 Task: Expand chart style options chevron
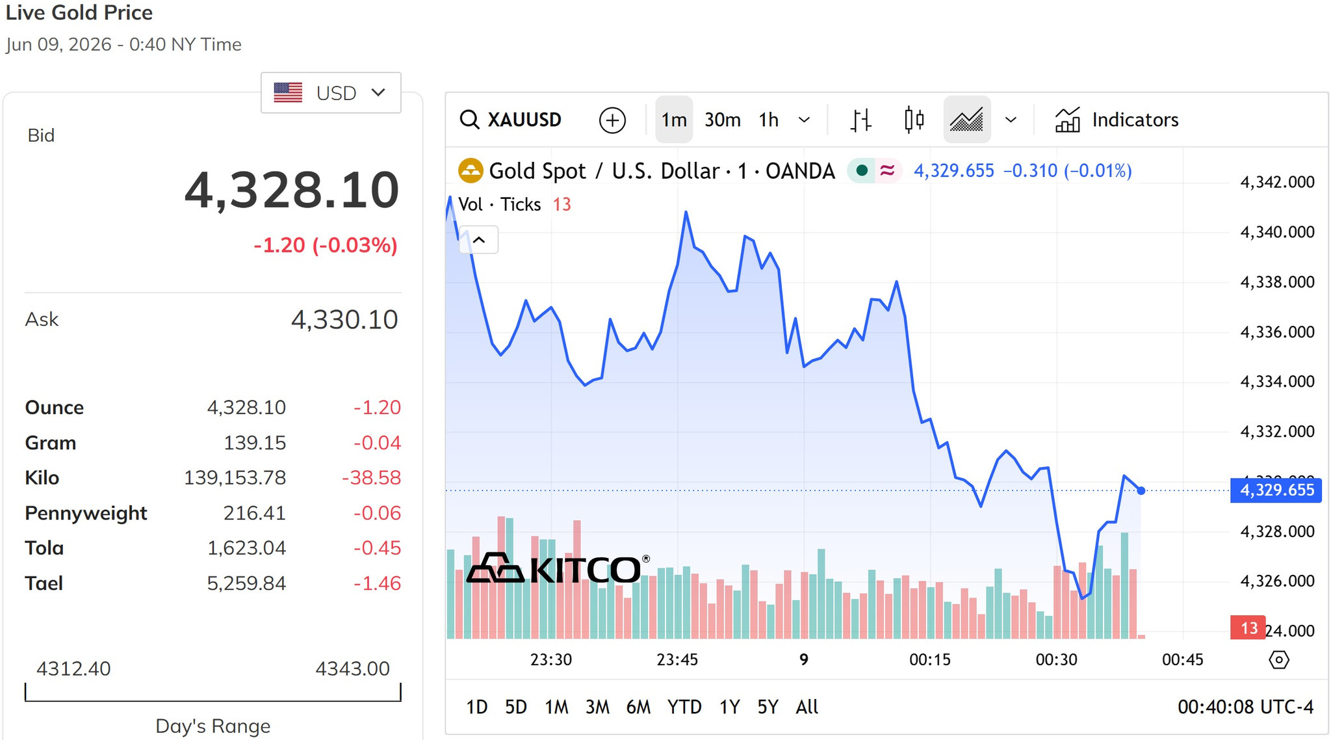coord(1010,120)
